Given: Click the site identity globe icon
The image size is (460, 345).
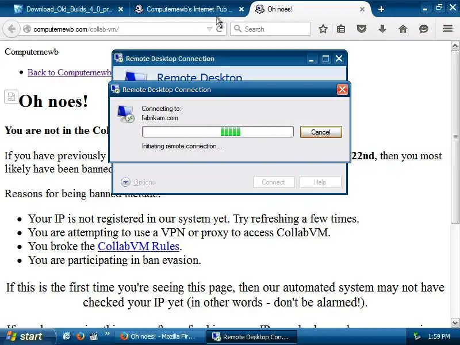Looking at the screenshot, I should 27,29.
